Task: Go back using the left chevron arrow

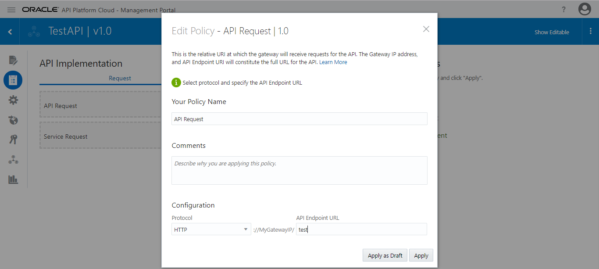Action: 10,32
